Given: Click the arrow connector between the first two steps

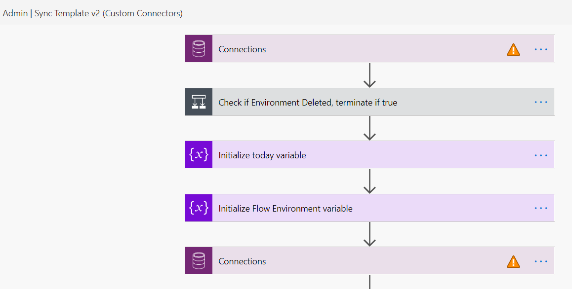Looking at the screenshot, I should [x=369, y=75].
